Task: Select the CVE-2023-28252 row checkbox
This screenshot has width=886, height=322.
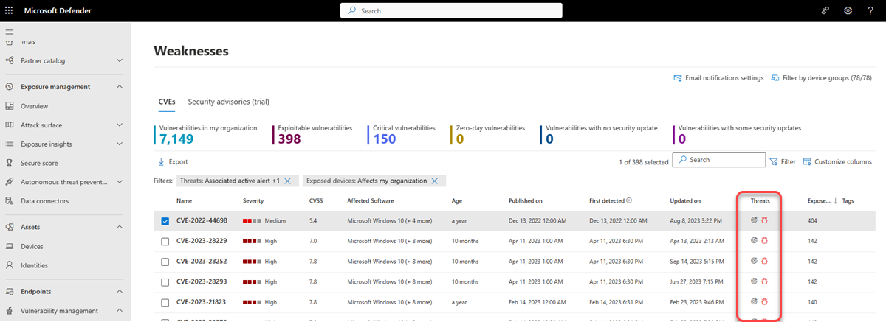Action: tap(165, 261)
